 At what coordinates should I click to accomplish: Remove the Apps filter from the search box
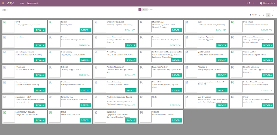(147, 10)
